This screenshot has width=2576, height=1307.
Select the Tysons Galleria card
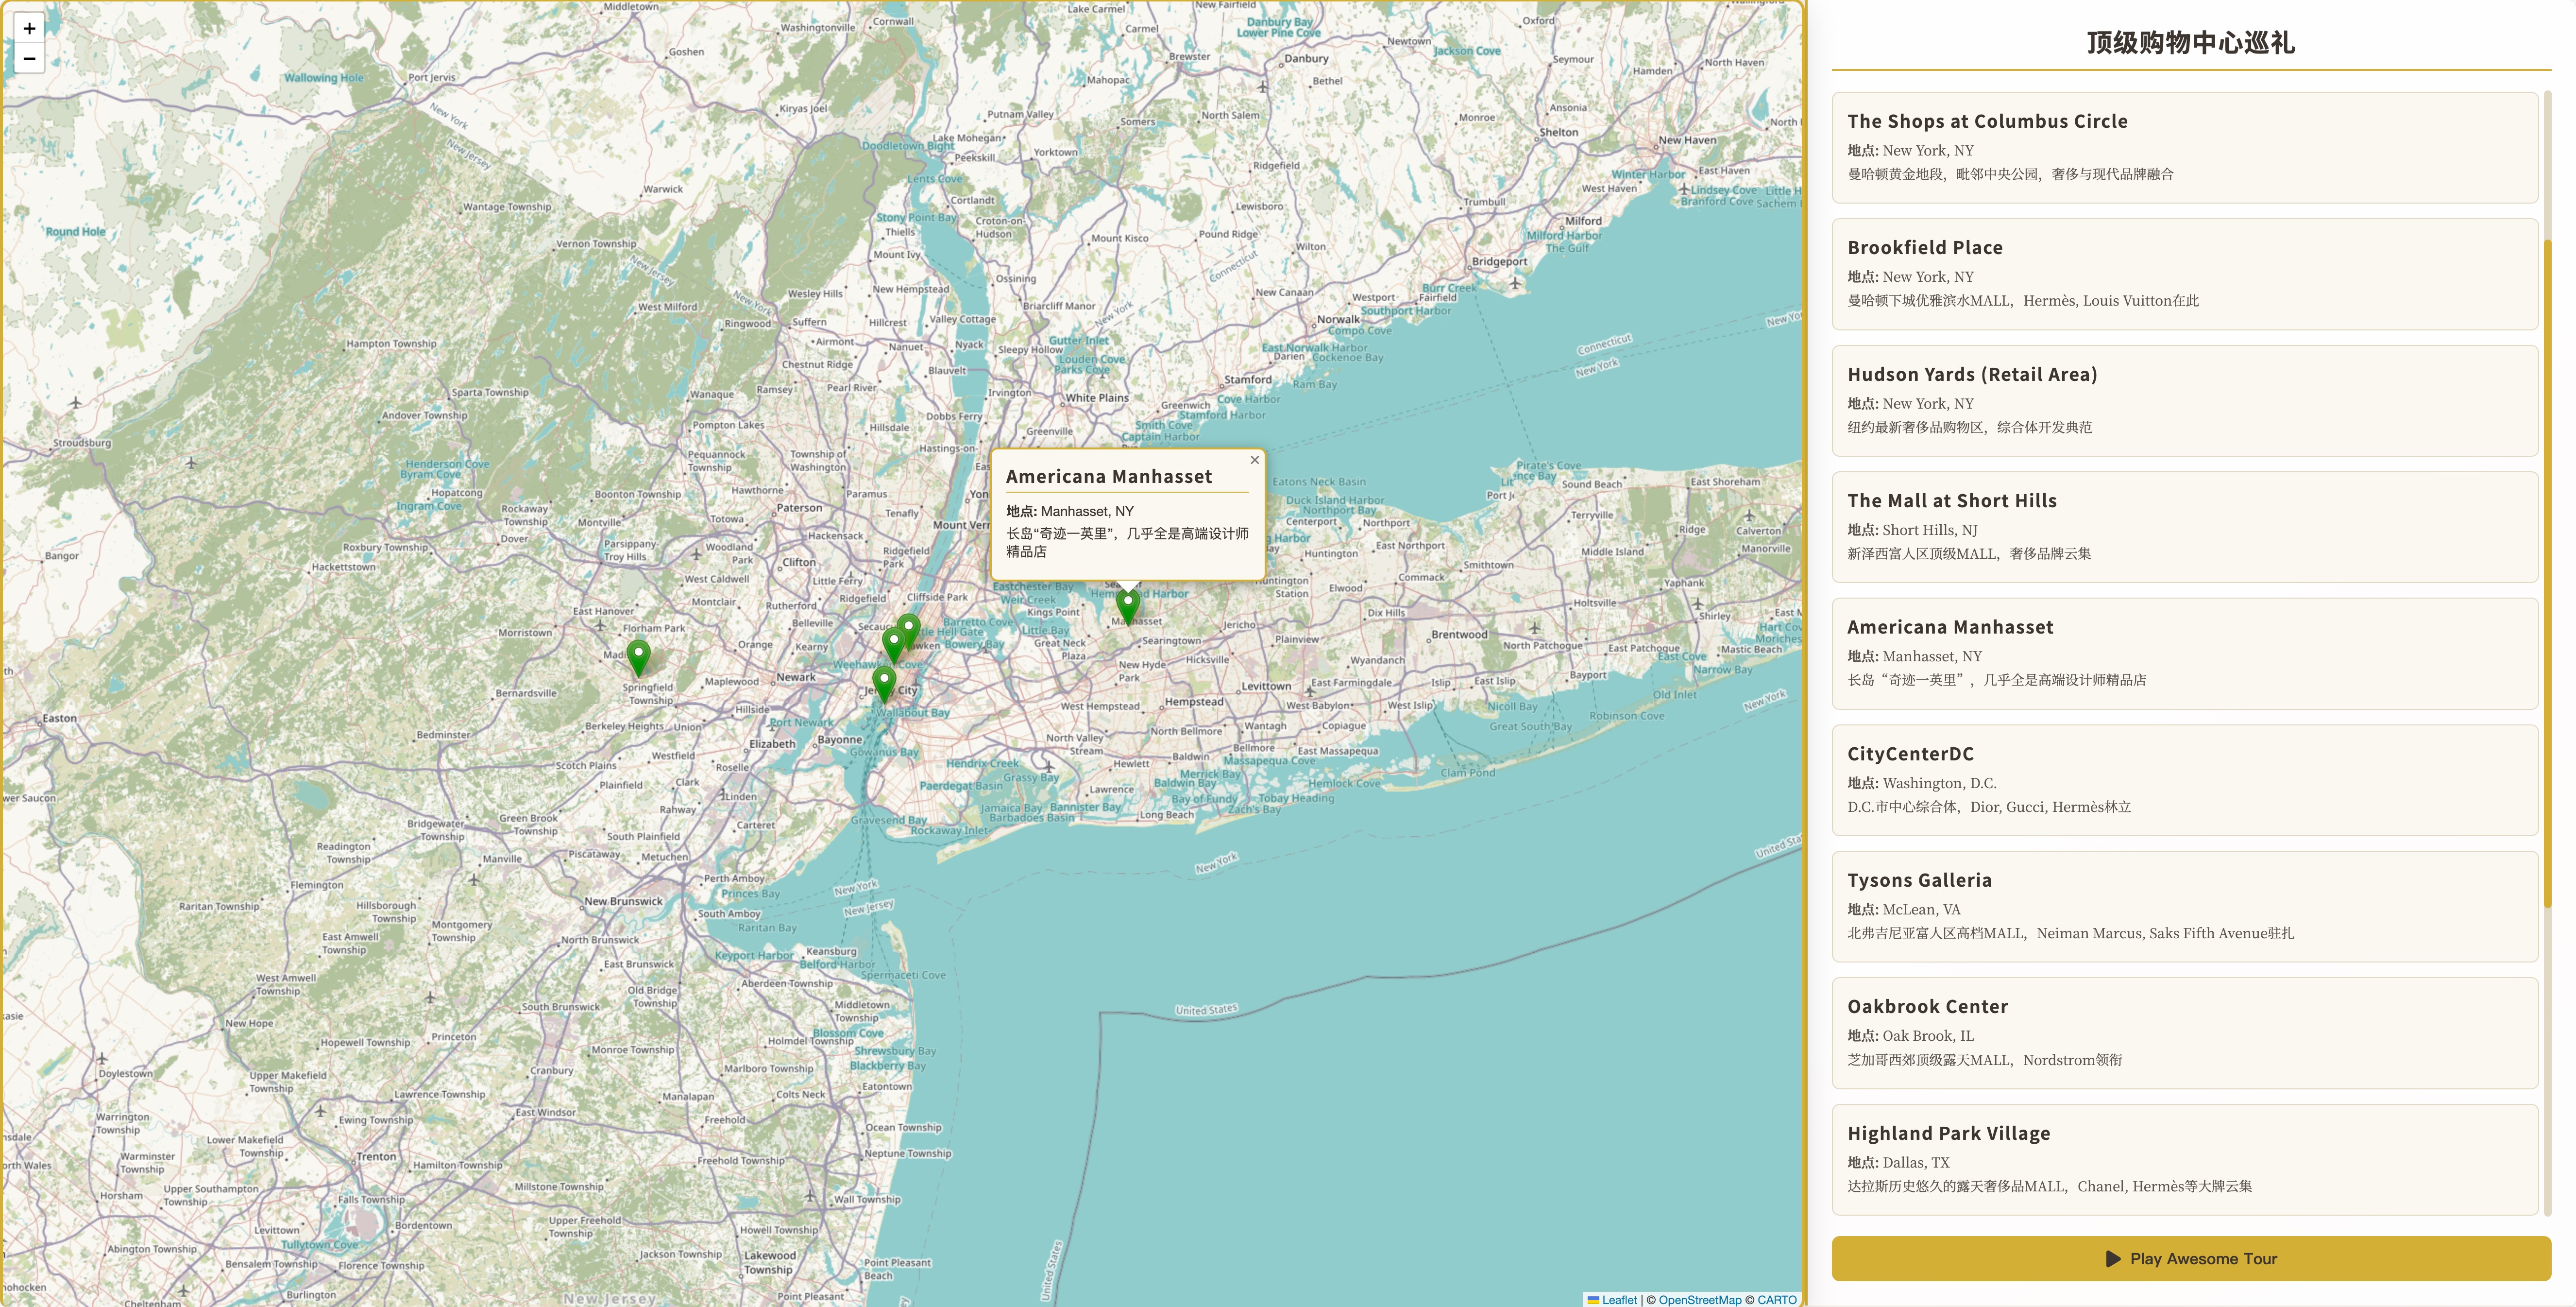point(2185,907)
